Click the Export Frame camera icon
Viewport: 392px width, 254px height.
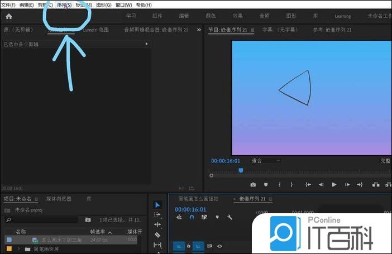(253, 184)
